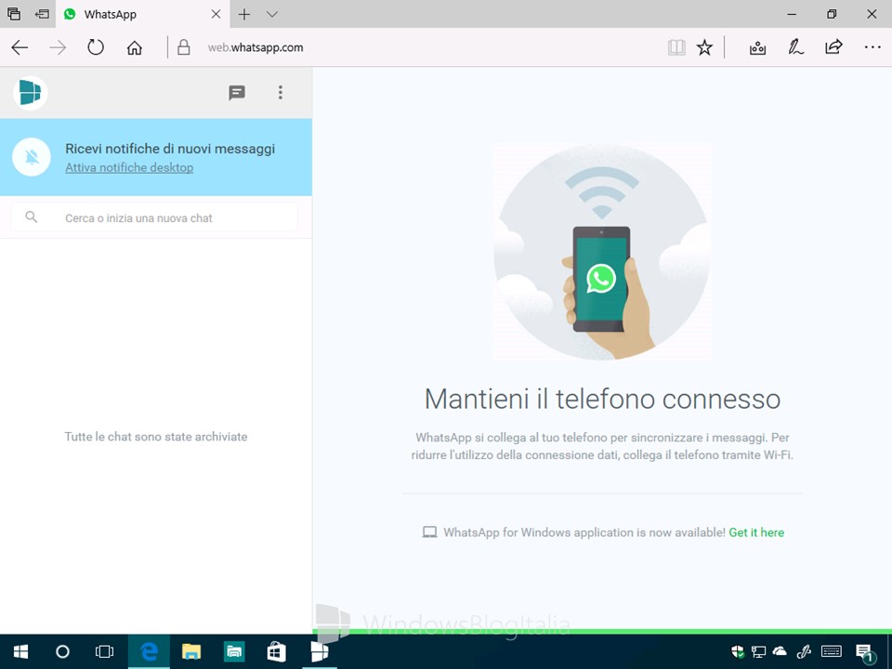Open WhatsApp three-dot menu
The image size is (892, 669).
[281, 93]
